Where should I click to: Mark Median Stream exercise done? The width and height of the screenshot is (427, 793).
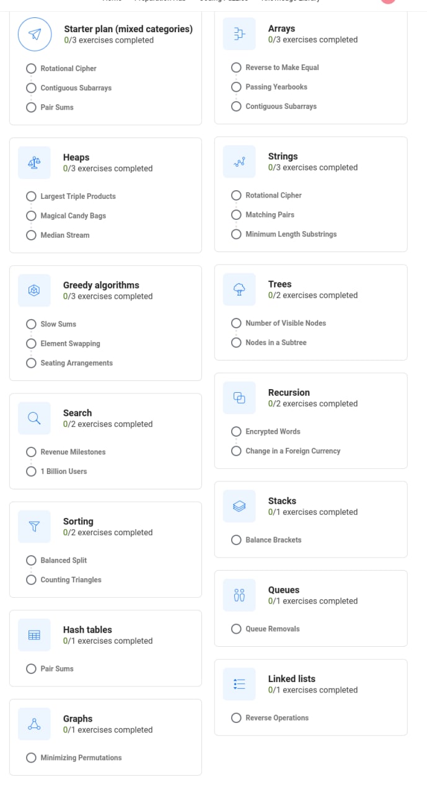pyautogui.click(x=31, y=235)
